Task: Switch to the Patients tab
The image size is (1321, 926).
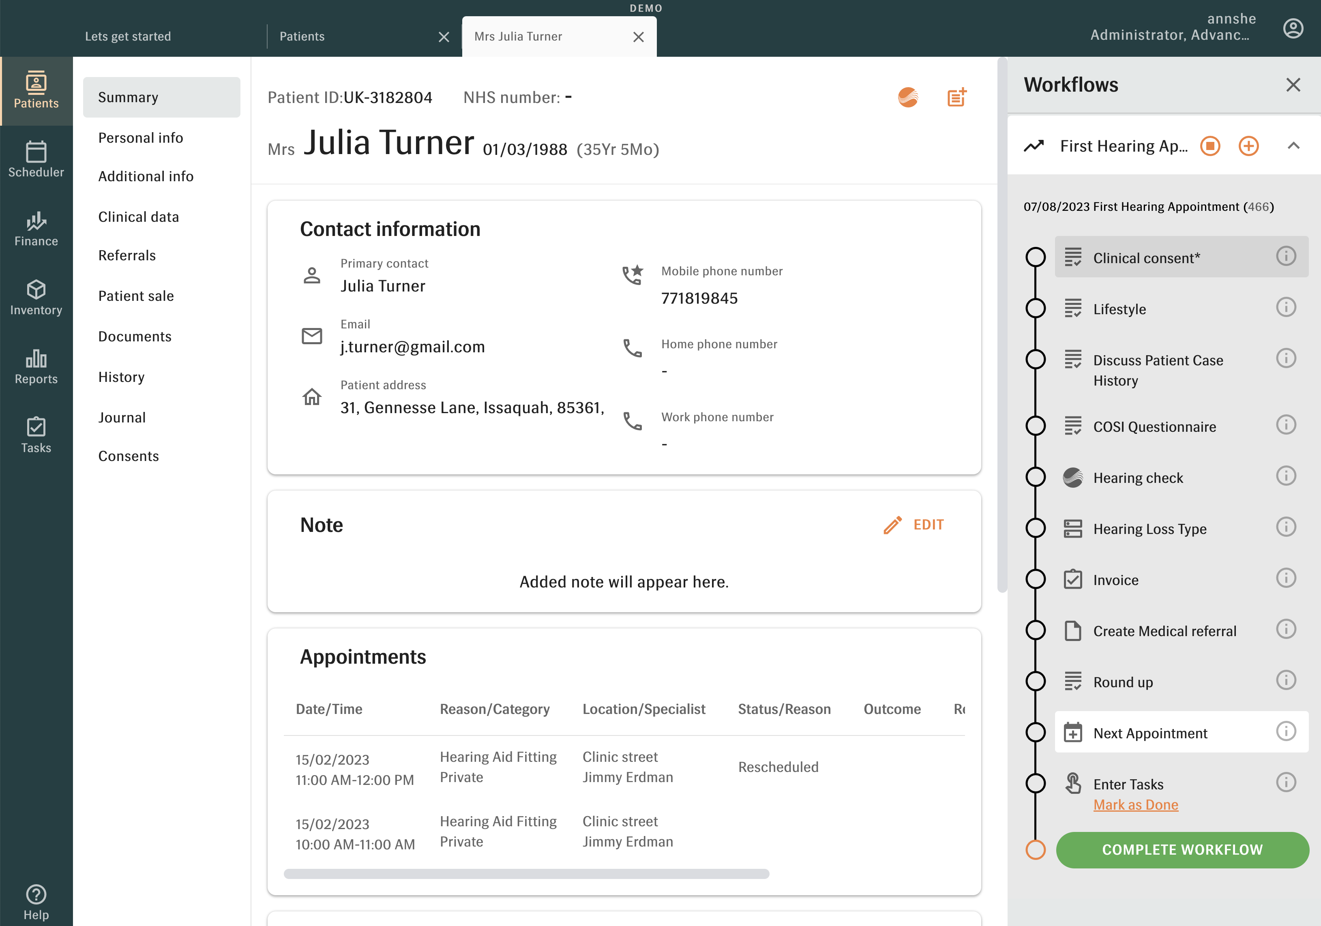Action: point(302,36)
